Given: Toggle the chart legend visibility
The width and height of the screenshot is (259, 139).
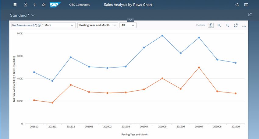Looking at the screenshot, I should coord(211,25).
